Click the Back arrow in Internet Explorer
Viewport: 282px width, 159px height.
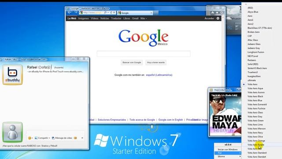(70, 12)
